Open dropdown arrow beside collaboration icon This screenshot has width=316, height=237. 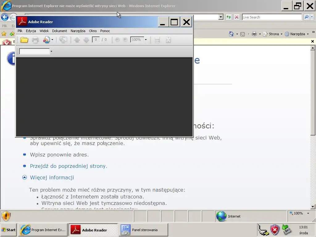pos(52,40)
